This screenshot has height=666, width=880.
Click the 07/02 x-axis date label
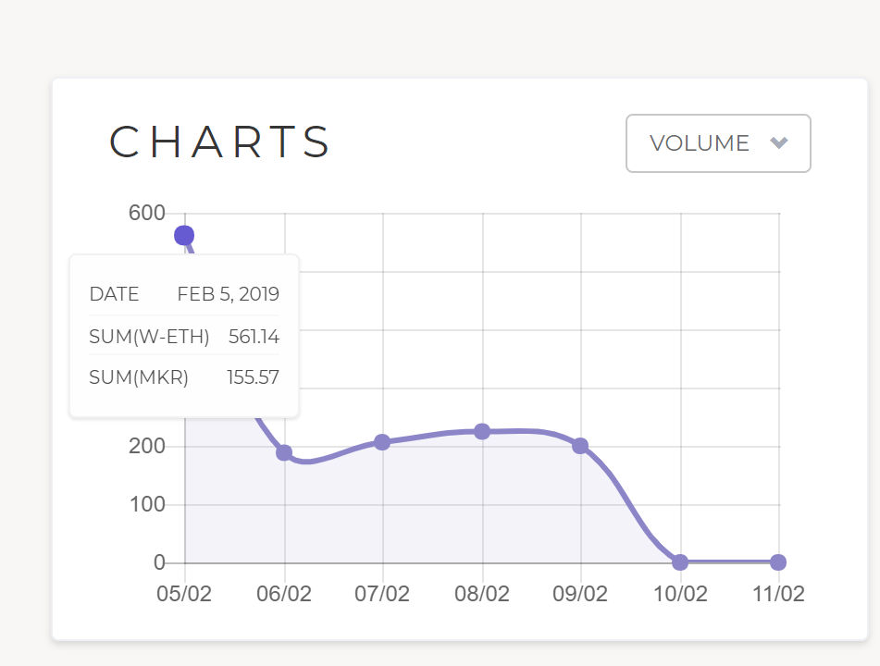382,594
